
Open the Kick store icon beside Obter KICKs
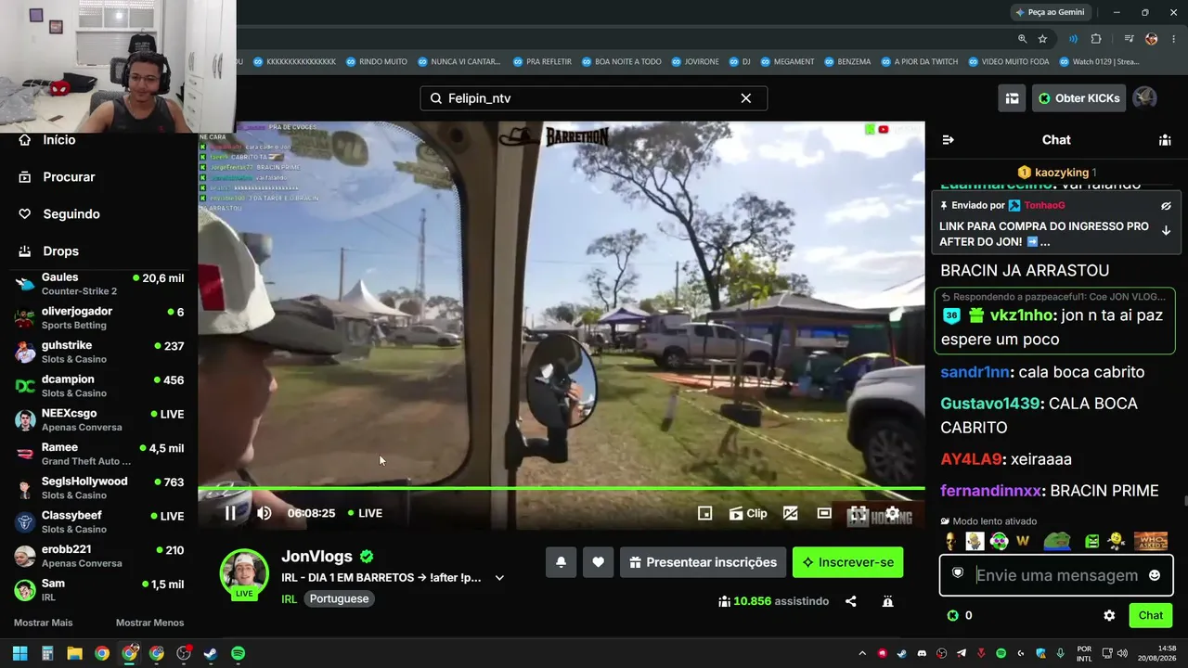(x=1013, y=98)
